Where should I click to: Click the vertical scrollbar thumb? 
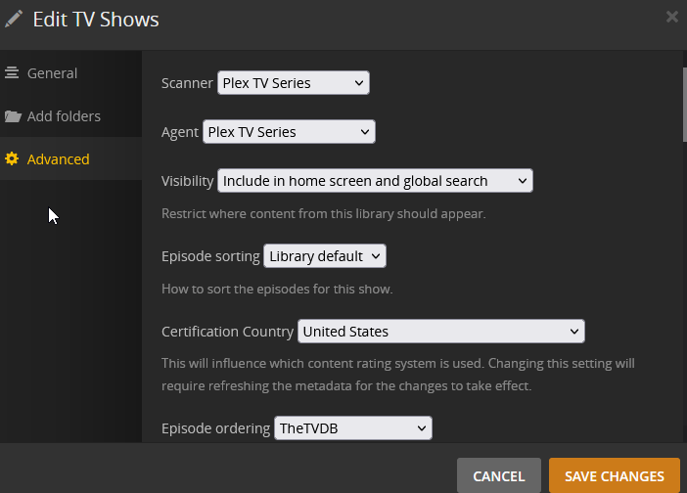point(684,105)
